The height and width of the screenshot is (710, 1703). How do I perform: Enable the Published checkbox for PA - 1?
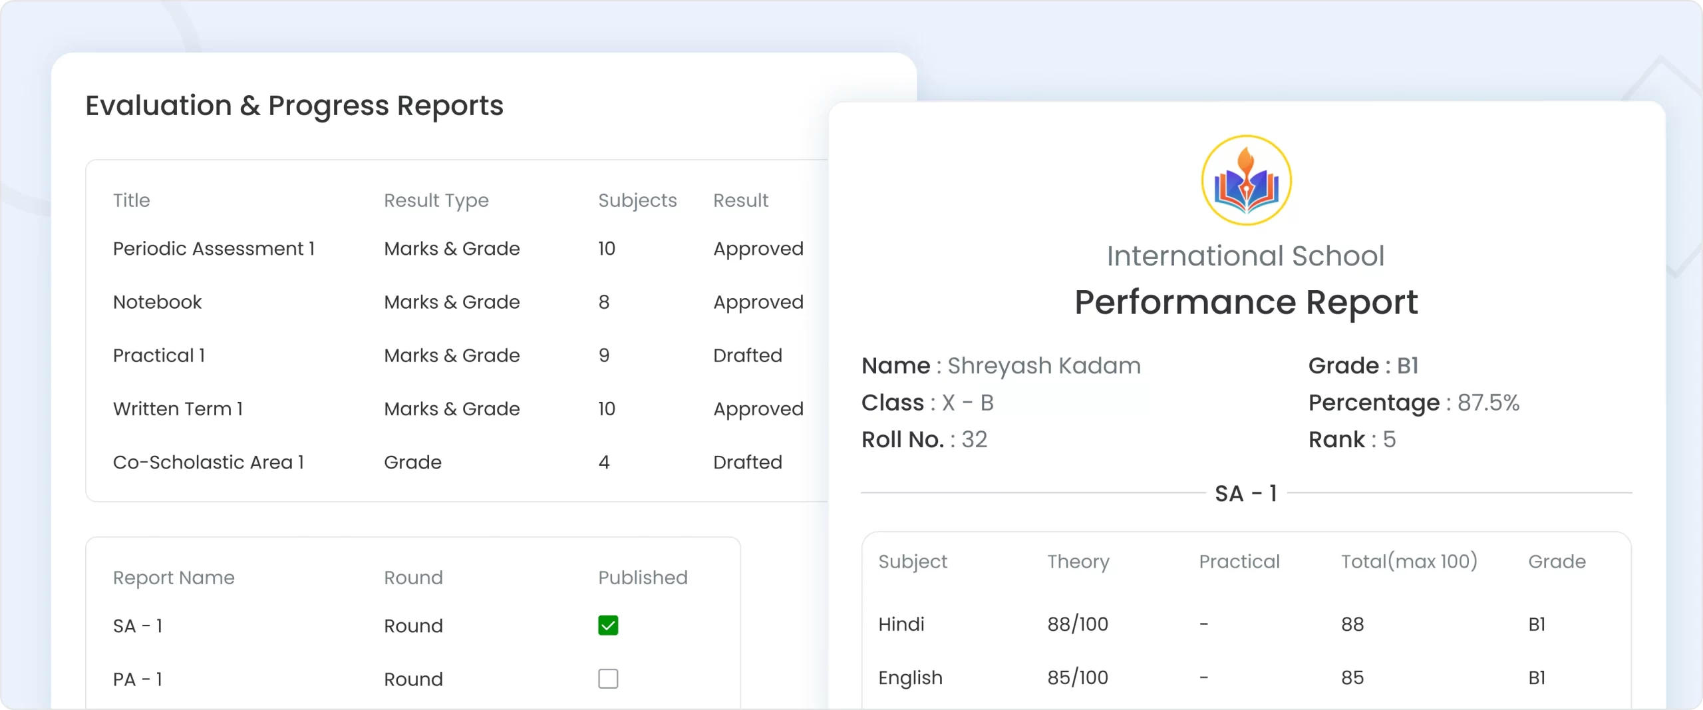click(x=607, y=679)
